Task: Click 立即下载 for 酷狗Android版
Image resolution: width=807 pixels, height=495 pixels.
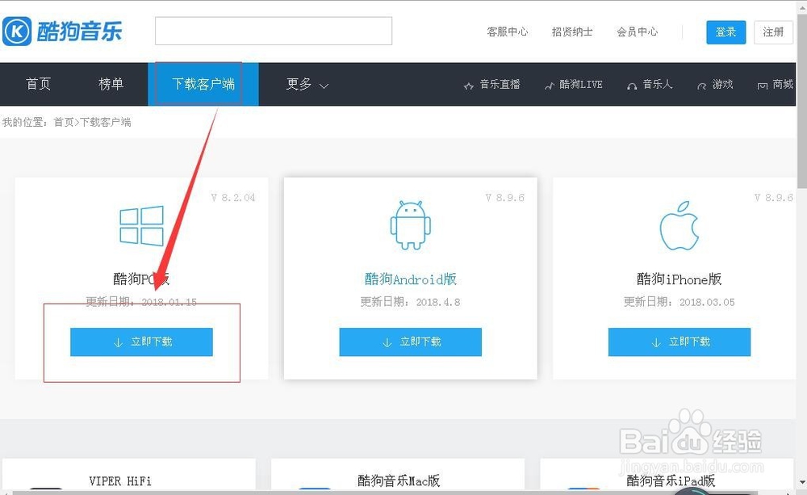Action: click(x=410, y=342)
